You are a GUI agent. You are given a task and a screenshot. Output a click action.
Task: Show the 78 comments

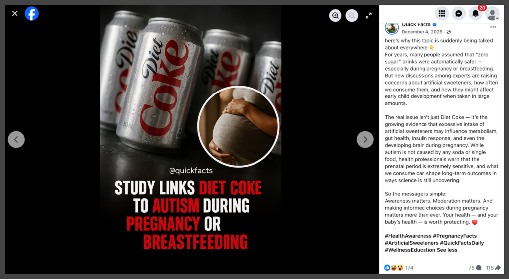pyautogui.click(x=475, y=268)
